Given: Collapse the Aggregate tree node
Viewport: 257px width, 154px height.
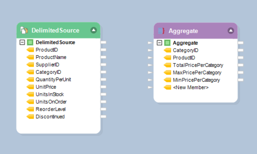Looking at the screenshot, I should [159, 43].
